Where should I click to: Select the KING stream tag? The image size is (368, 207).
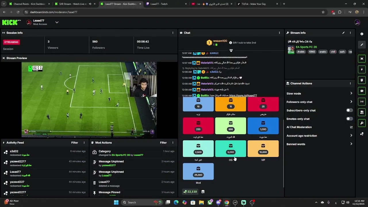[x=312, y=52]
